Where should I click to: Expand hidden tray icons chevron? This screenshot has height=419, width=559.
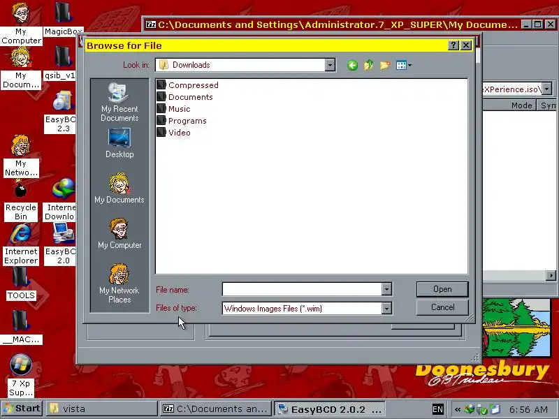(x=458, y=409)
